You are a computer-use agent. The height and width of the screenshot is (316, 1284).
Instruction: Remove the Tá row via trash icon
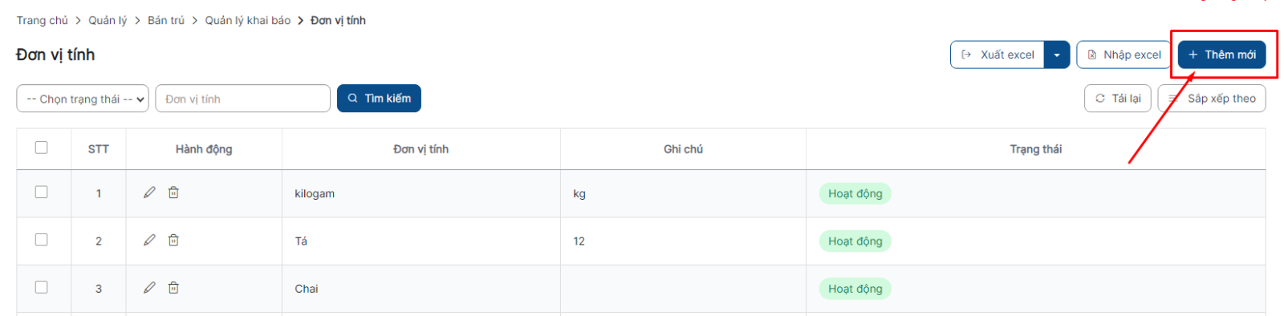(x=173, y=240)
